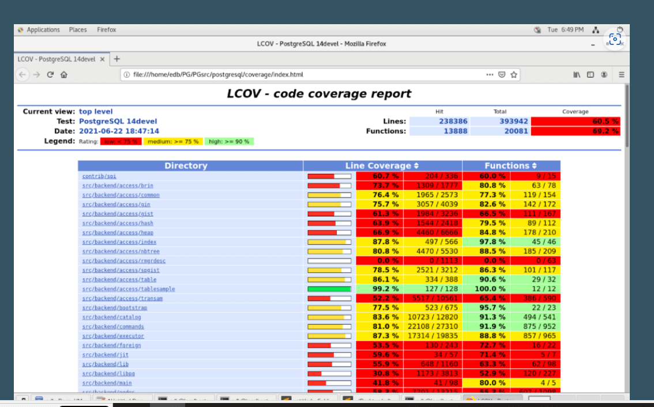Image resolution: width=654 pixels, height=407 pixels.
Task: Open the src/backend/access/heap directory link
Action: [x=118, y=233]
